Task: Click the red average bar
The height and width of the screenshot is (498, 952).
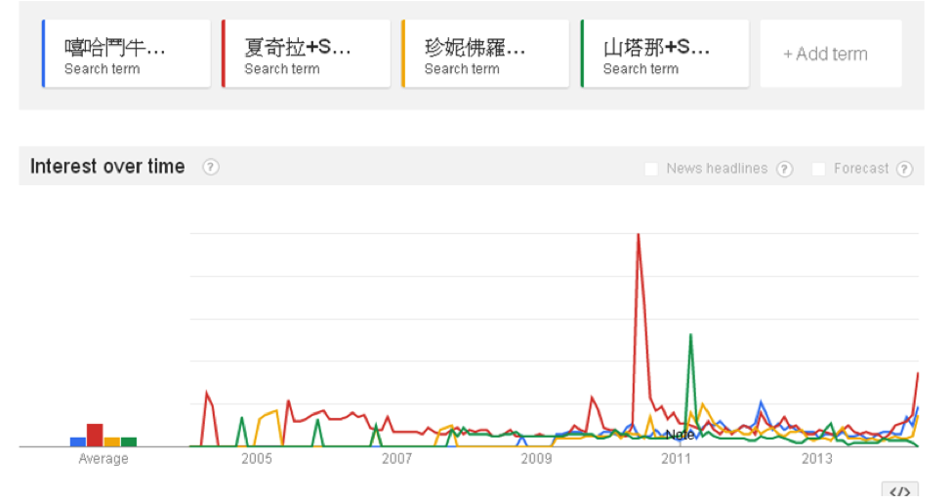Action: point(95,435)
